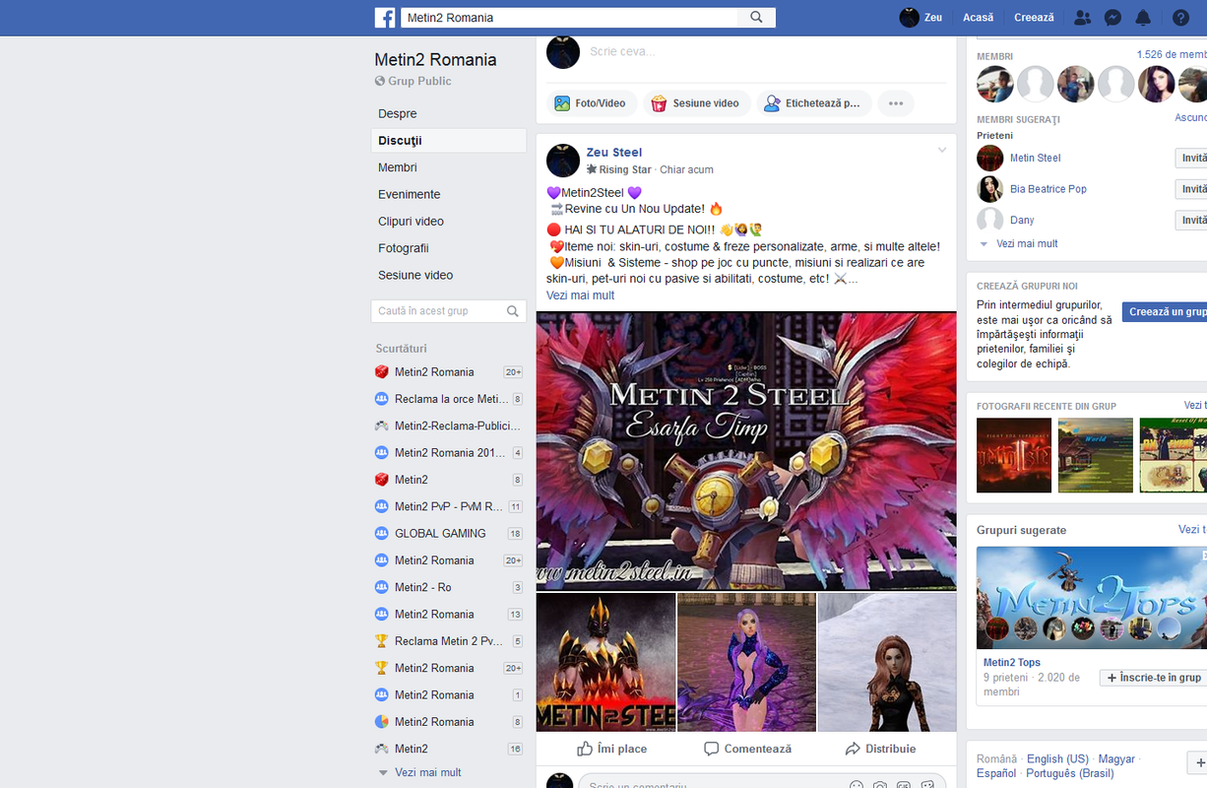Click Îmi place like button

tap(612, 749)
